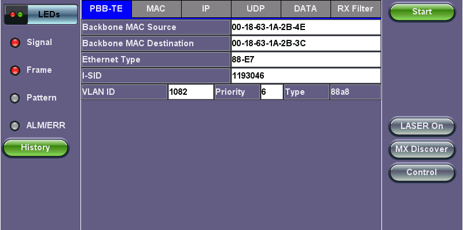463x230 pixels.
Task: Open the LEDs panel button
Action: click(41, 14)
